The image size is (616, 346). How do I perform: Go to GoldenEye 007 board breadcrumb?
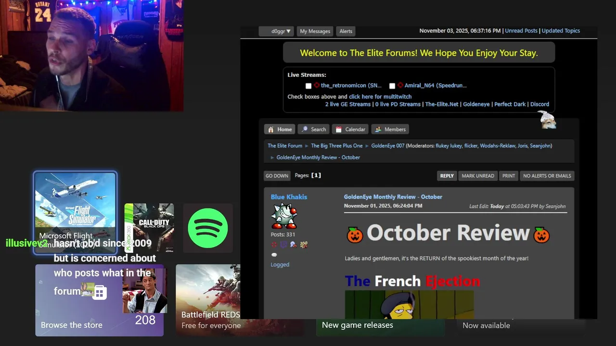pyautogui.click(x=388, y=146)
